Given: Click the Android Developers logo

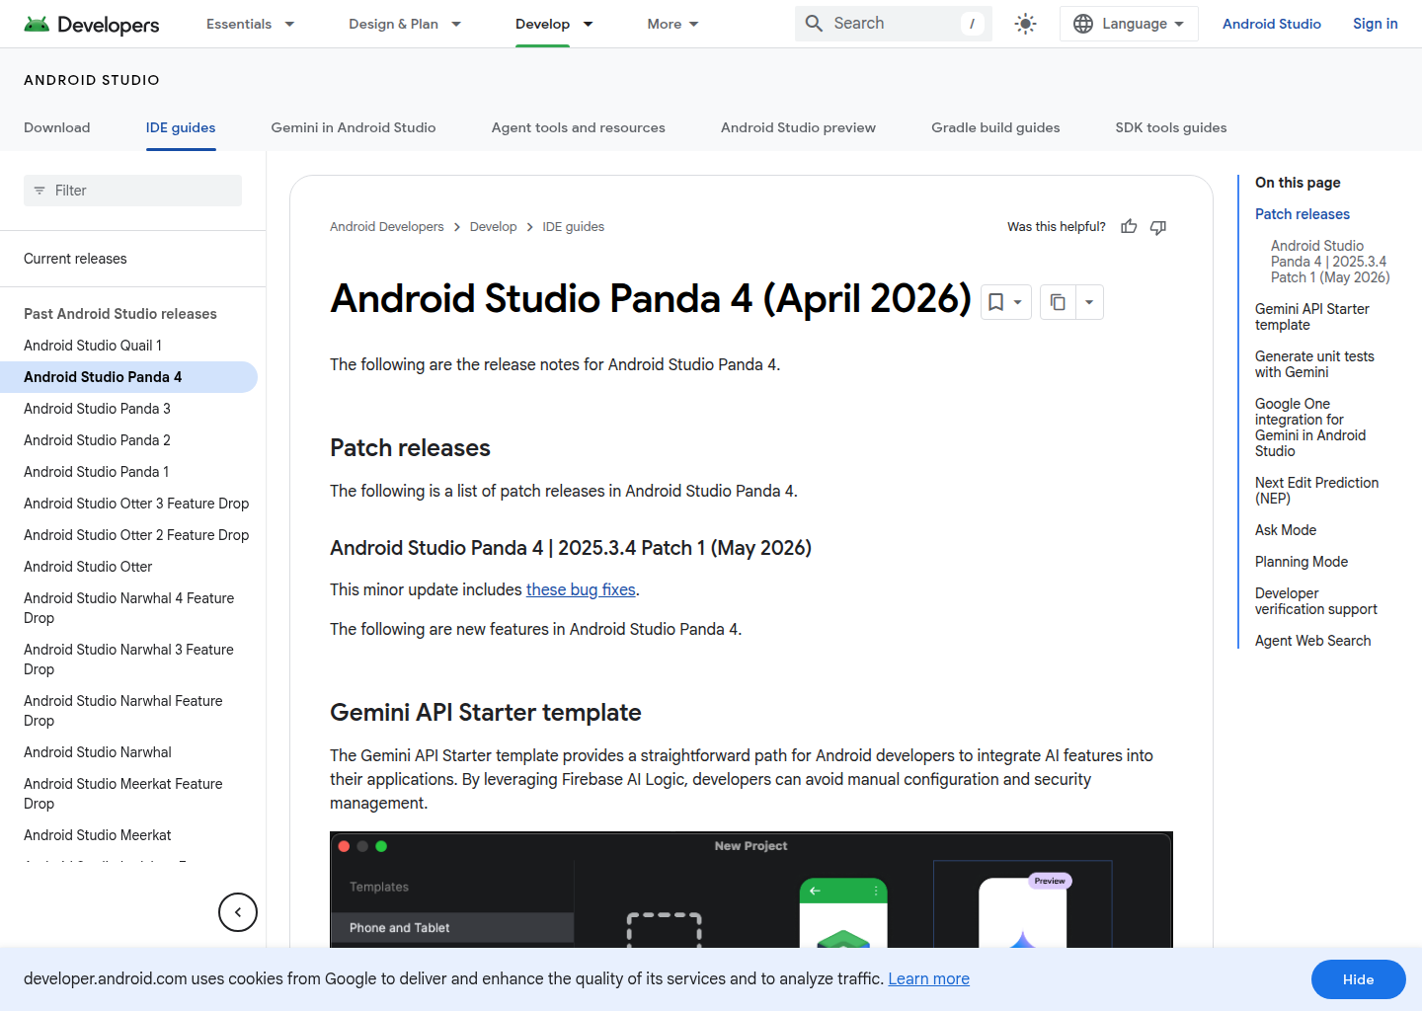Looking at the screenshot, I should pos(91,24).
